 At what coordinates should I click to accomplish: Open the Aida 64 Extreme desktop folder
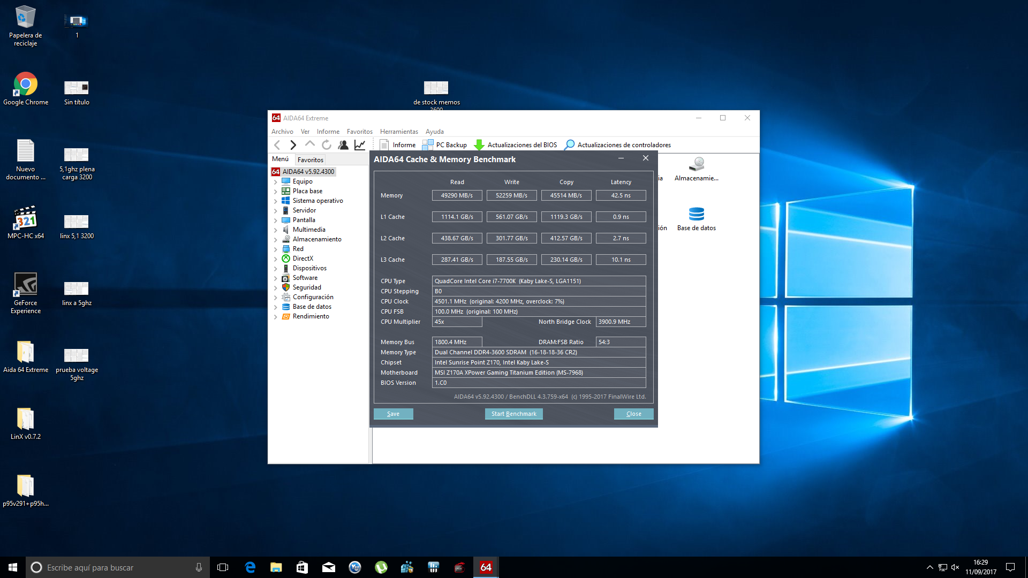click(26, 356)
